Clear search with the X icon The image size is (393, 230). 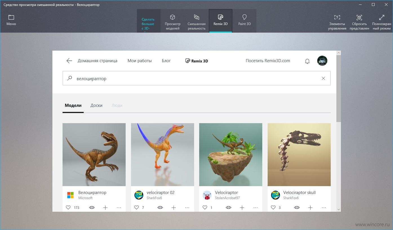tap(323, 78)
